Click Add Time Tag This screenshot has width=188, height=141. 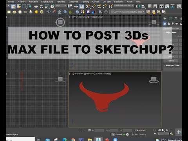point(141,134)
